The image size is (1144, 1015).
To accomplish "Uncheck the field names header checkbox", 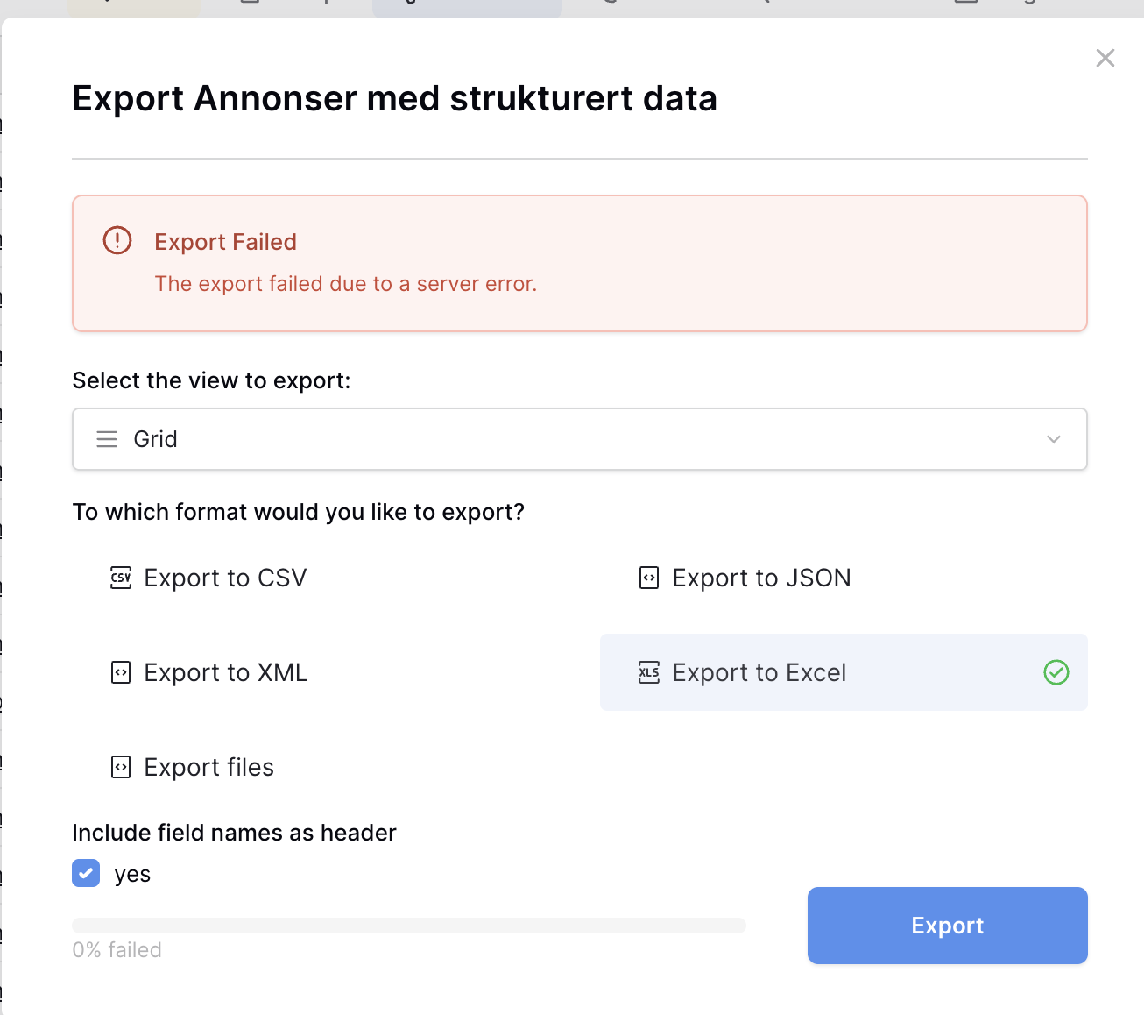I will click(86, 873).
